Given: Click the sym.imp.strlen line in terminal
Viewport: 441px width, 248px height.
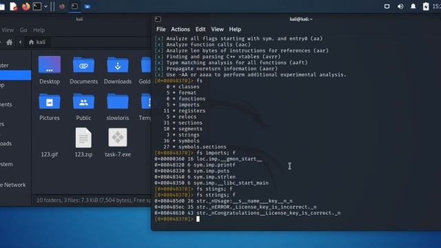Looking at the screenshot, I should point(194,177).
